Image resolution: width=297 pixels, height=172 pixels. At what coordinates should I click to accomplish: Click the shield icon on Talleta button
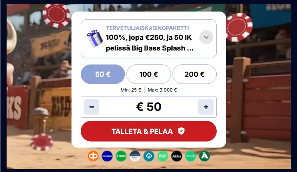point(181,131)
